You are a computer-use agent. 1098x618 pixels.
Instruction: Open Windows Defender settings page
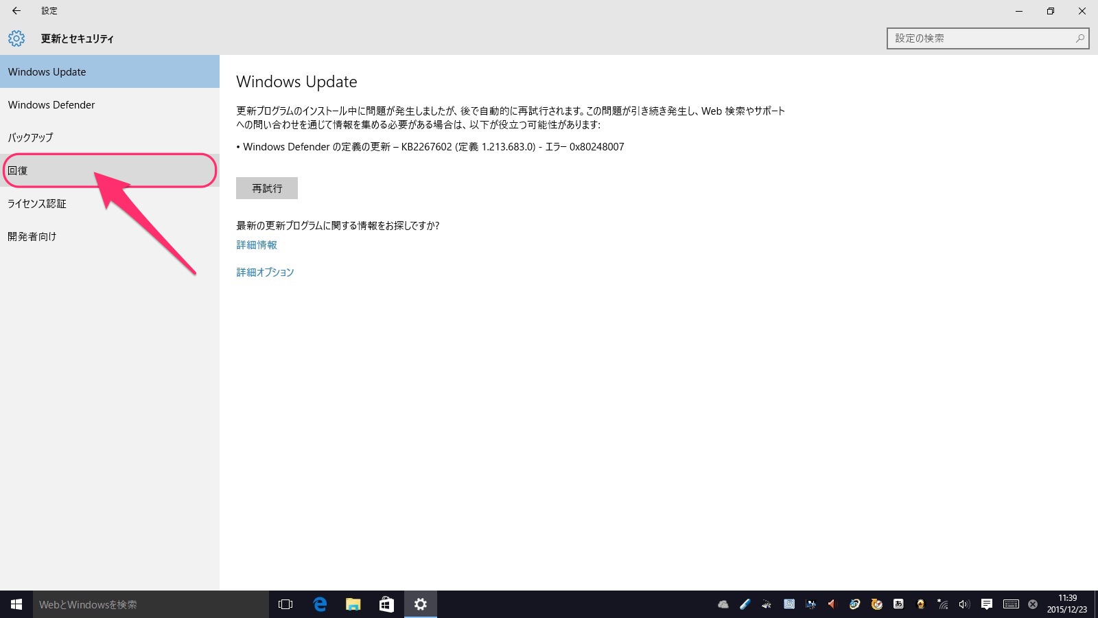[x=110, y=104]
